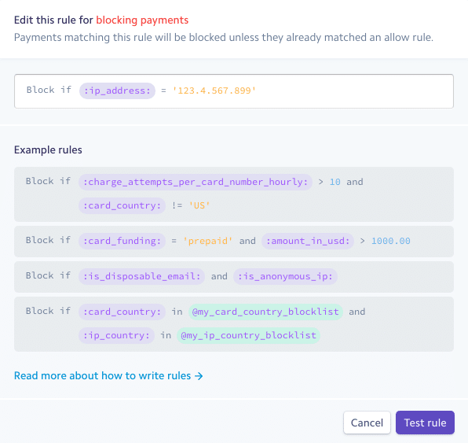Select the :is_anonymous_ip: token
The height and width of the screenshot is (443, 468).
285,276
